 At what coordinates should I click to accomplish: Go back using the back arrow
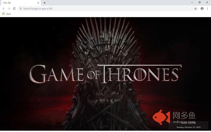click(4, 9)
